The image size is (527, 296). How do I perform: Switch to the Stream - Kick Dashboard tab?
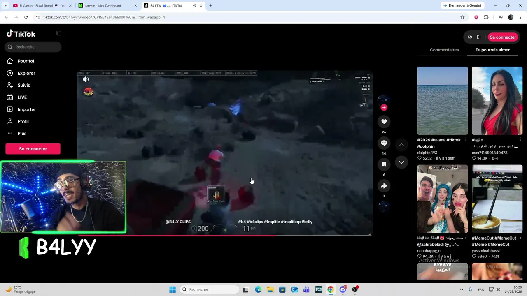pos(107,6)
